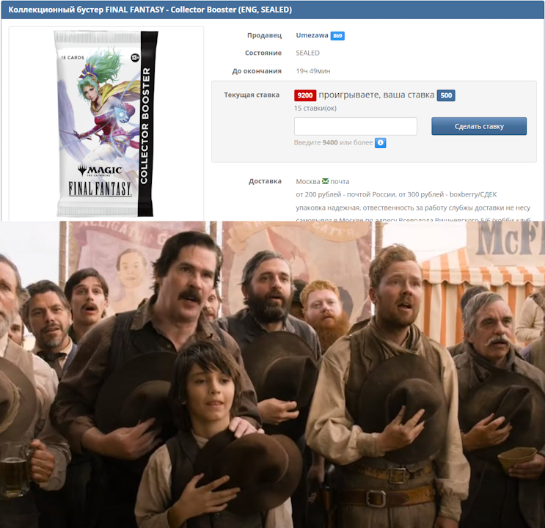Click the Magic The Gathering logo on pack
This screenshot has width=545, height=528.
[100, 169]
